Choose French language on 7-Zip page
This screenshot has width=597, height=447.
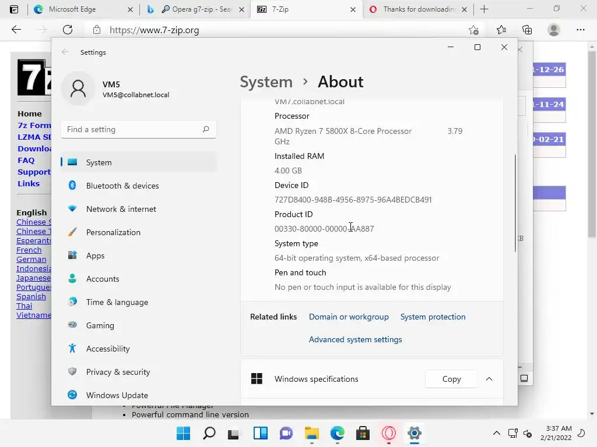29,250
